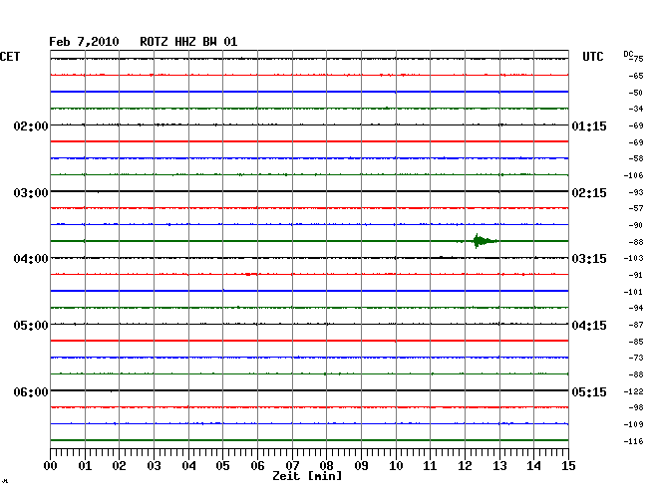Screen dimensions: 648x492
Task: Click minute tick label '00' on the axis
Action: 51,466
